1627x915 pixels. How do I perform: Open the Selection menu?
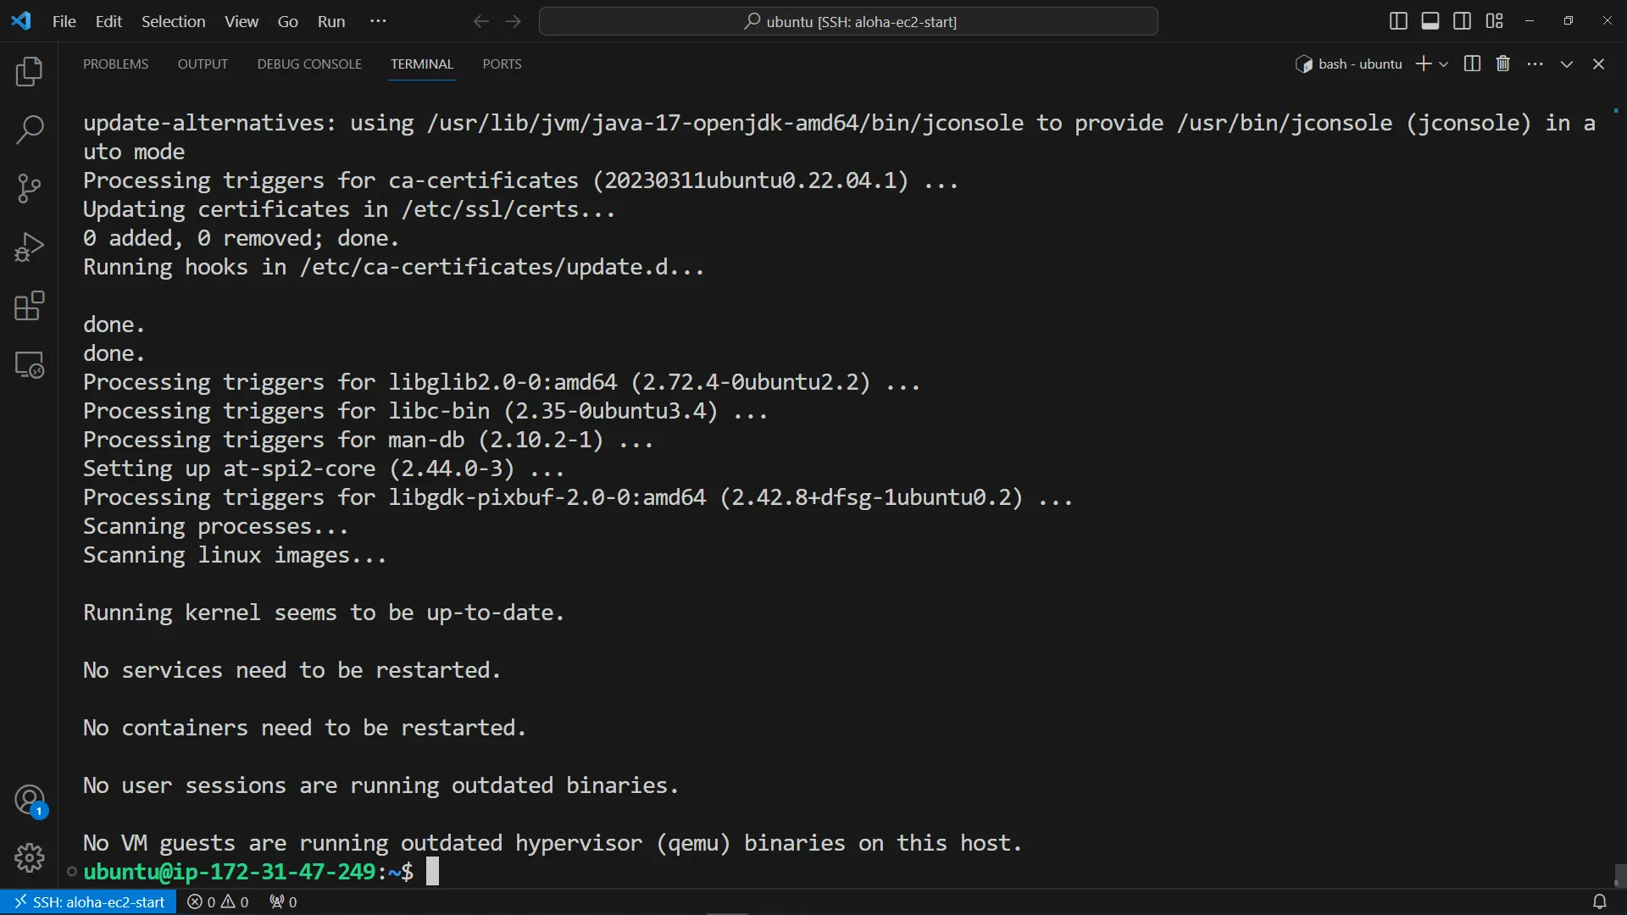[173, 21]
